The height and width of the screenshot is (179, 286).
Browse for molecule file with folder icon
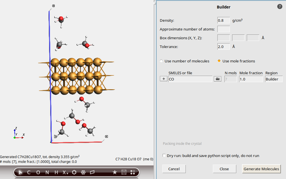tap(217, 79)
